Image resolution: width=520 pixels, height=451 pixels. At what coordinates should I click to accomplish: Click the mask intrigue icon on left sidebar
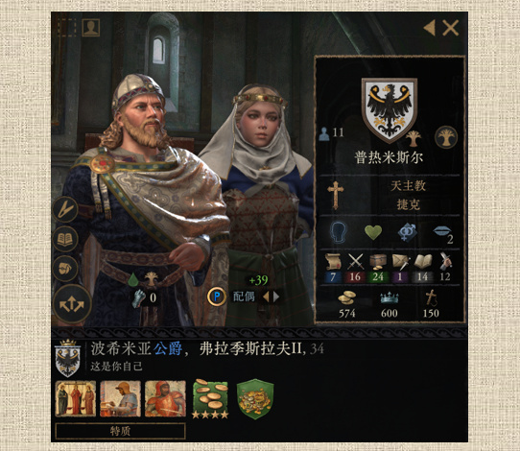[65, 268]
